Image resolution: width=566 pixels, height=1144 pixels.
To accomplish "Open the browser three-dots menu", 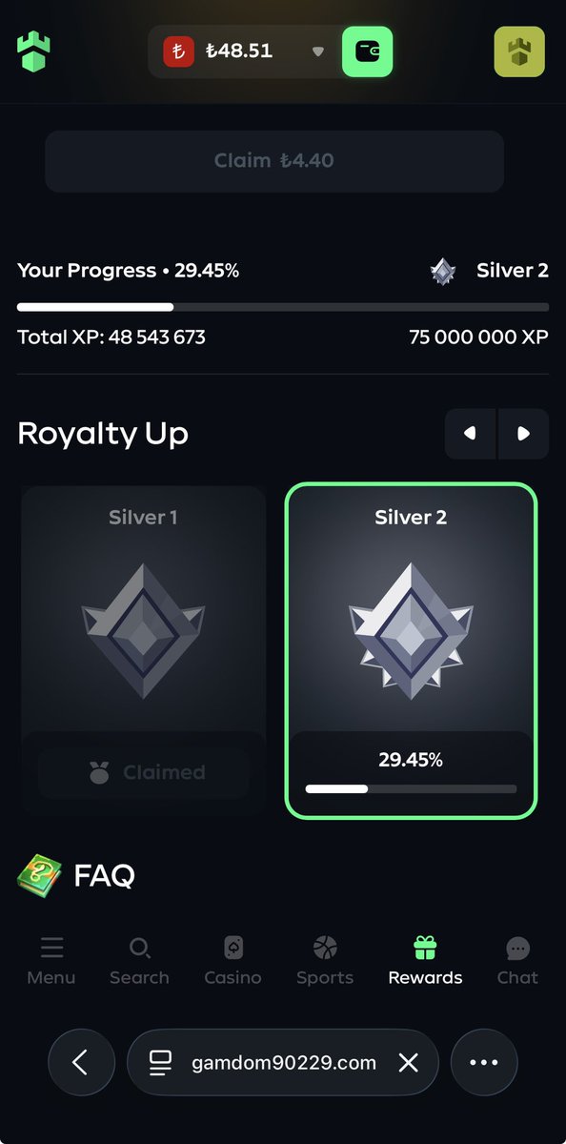I will (484, 1062).
